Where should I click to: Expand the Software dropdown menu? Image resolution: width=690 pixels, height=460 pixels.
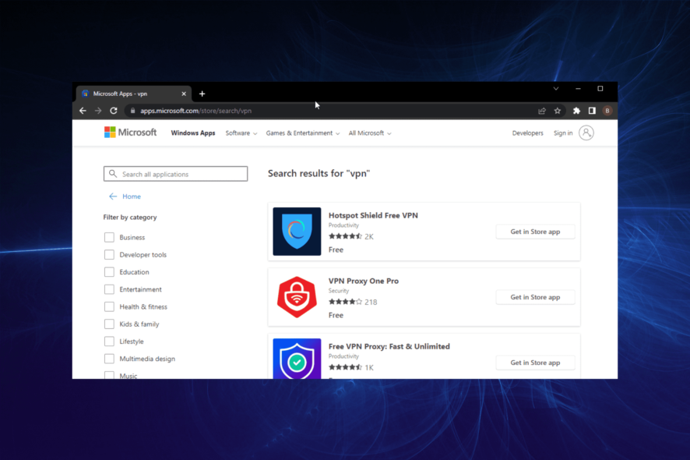(x=241, y=133)
